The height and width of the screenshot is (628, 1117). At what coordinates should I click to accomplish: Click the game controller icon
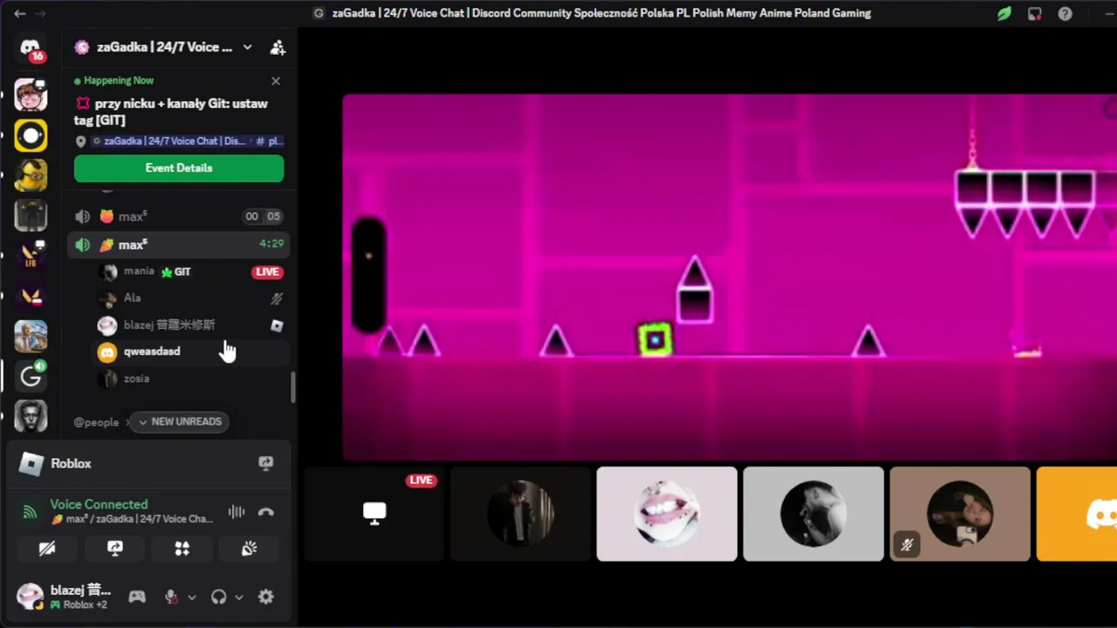point(137,597)
